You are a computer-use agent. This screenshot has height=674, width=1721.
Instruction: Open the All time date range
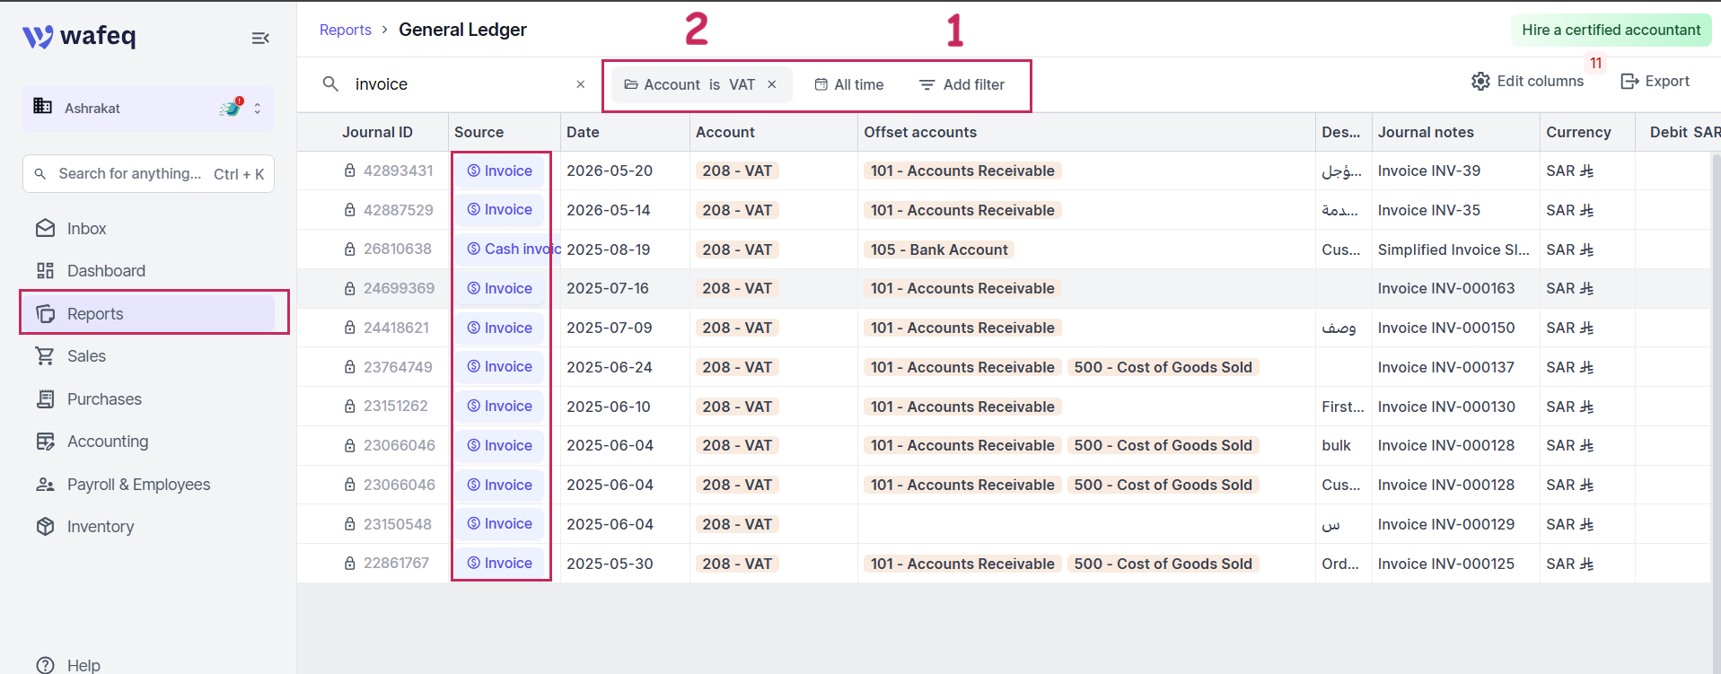(x=849, y=84)
